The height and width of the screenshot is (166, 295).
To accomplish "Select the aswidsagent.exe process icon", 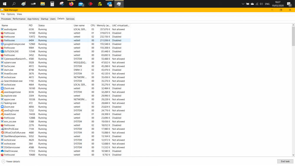I will tap(2, 92).
